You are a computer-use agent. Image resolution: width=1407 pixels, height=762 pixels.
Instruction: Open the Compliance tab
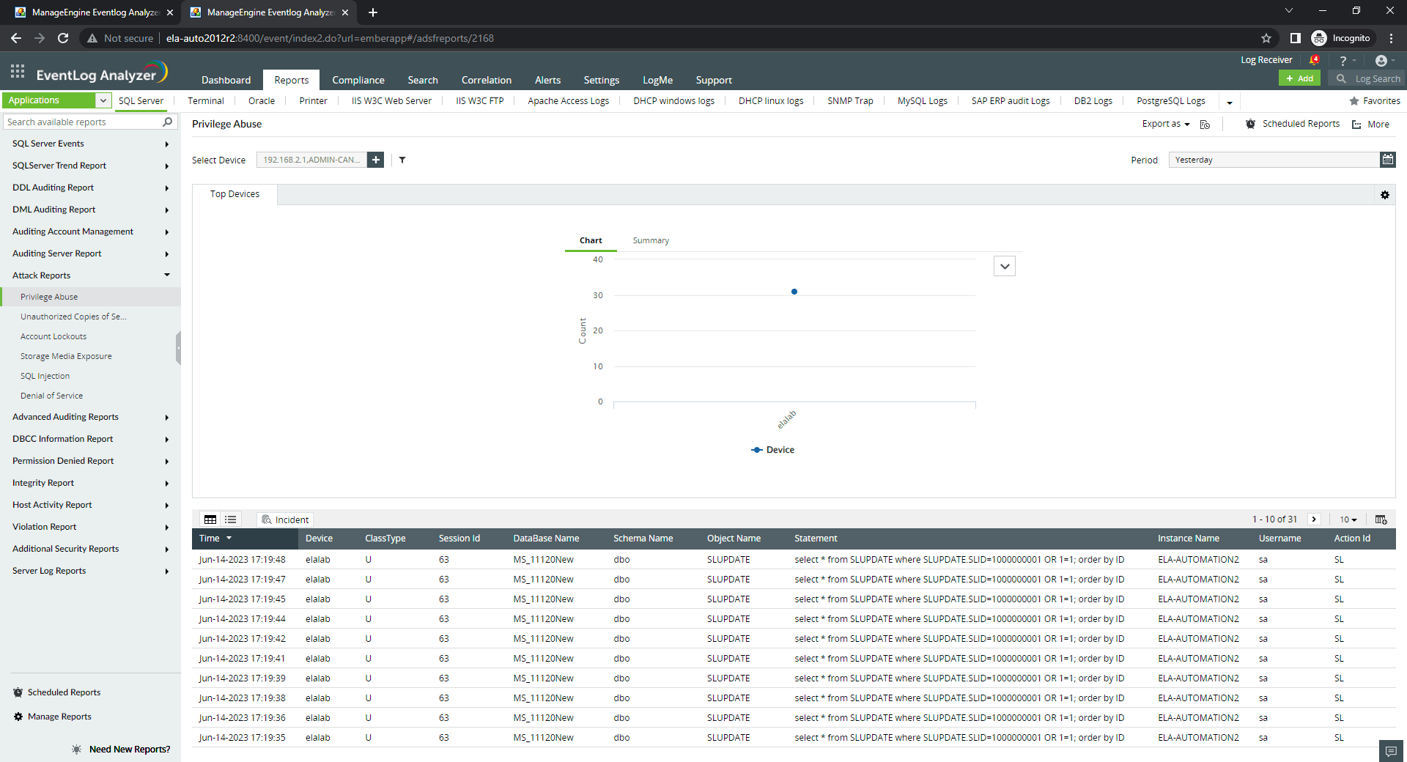coord(358,80)
